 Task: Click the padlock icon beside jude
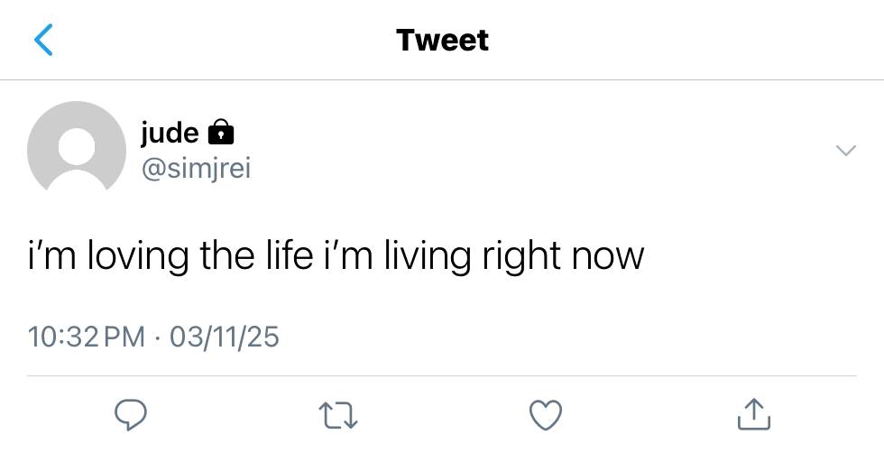(x=221, y=134)
